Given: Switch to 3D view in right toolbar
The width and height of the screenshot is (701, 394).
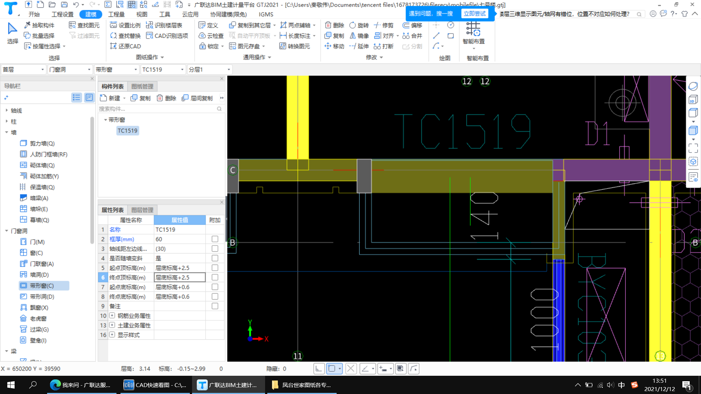Looking at the screenshot, I should coord(693,100).
